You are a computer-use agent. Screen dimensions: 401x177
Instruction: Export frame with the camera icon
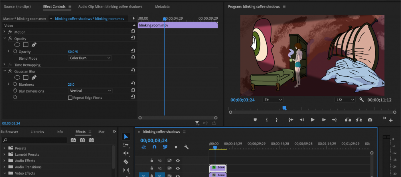370,119
